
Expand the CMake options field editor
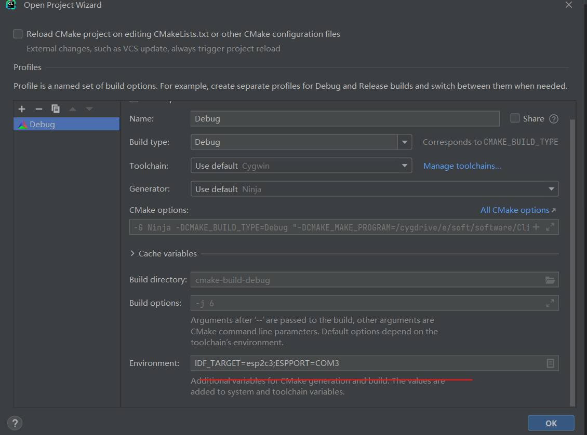551,227
